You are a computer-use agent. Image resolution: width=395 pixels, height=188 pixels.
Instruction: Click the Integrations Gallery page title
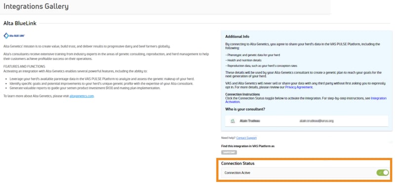tap(36, 6)
